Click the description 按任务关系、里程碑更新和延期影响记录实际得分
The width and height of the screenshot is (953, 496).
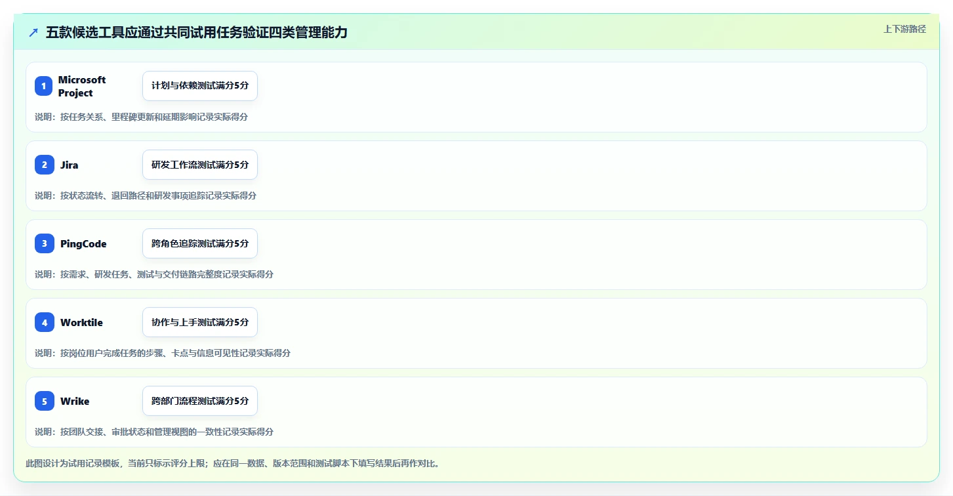(154, 117)
